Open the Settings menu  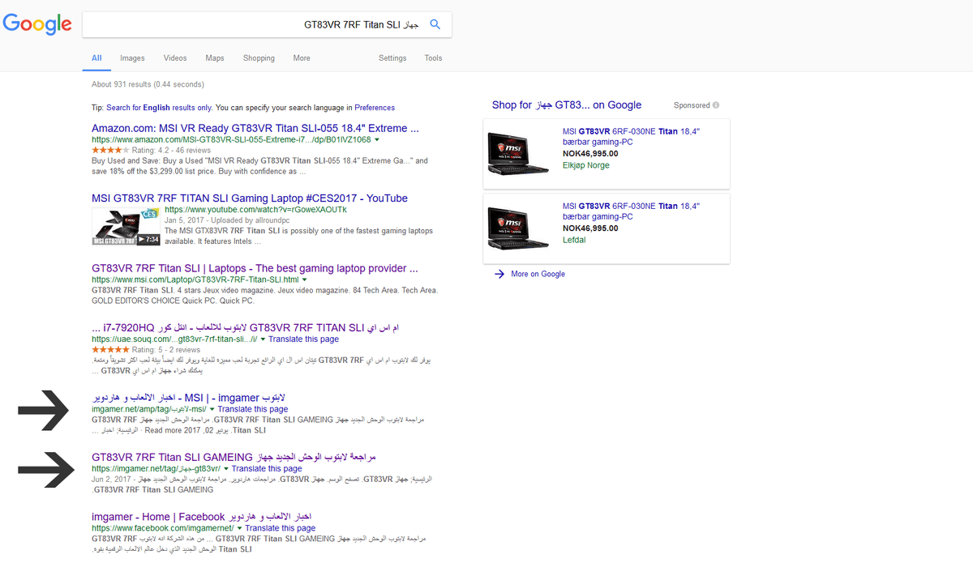click(x=392, y=58)
